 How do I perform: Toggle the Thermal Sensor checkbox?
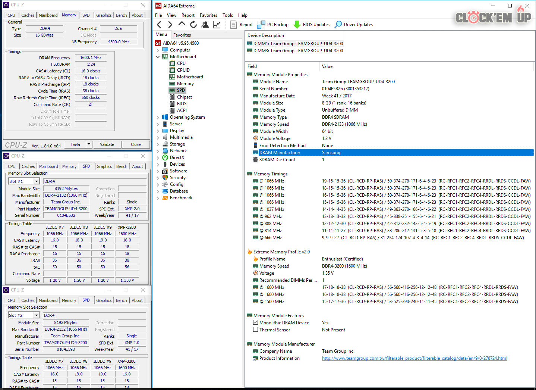[256, 330]
